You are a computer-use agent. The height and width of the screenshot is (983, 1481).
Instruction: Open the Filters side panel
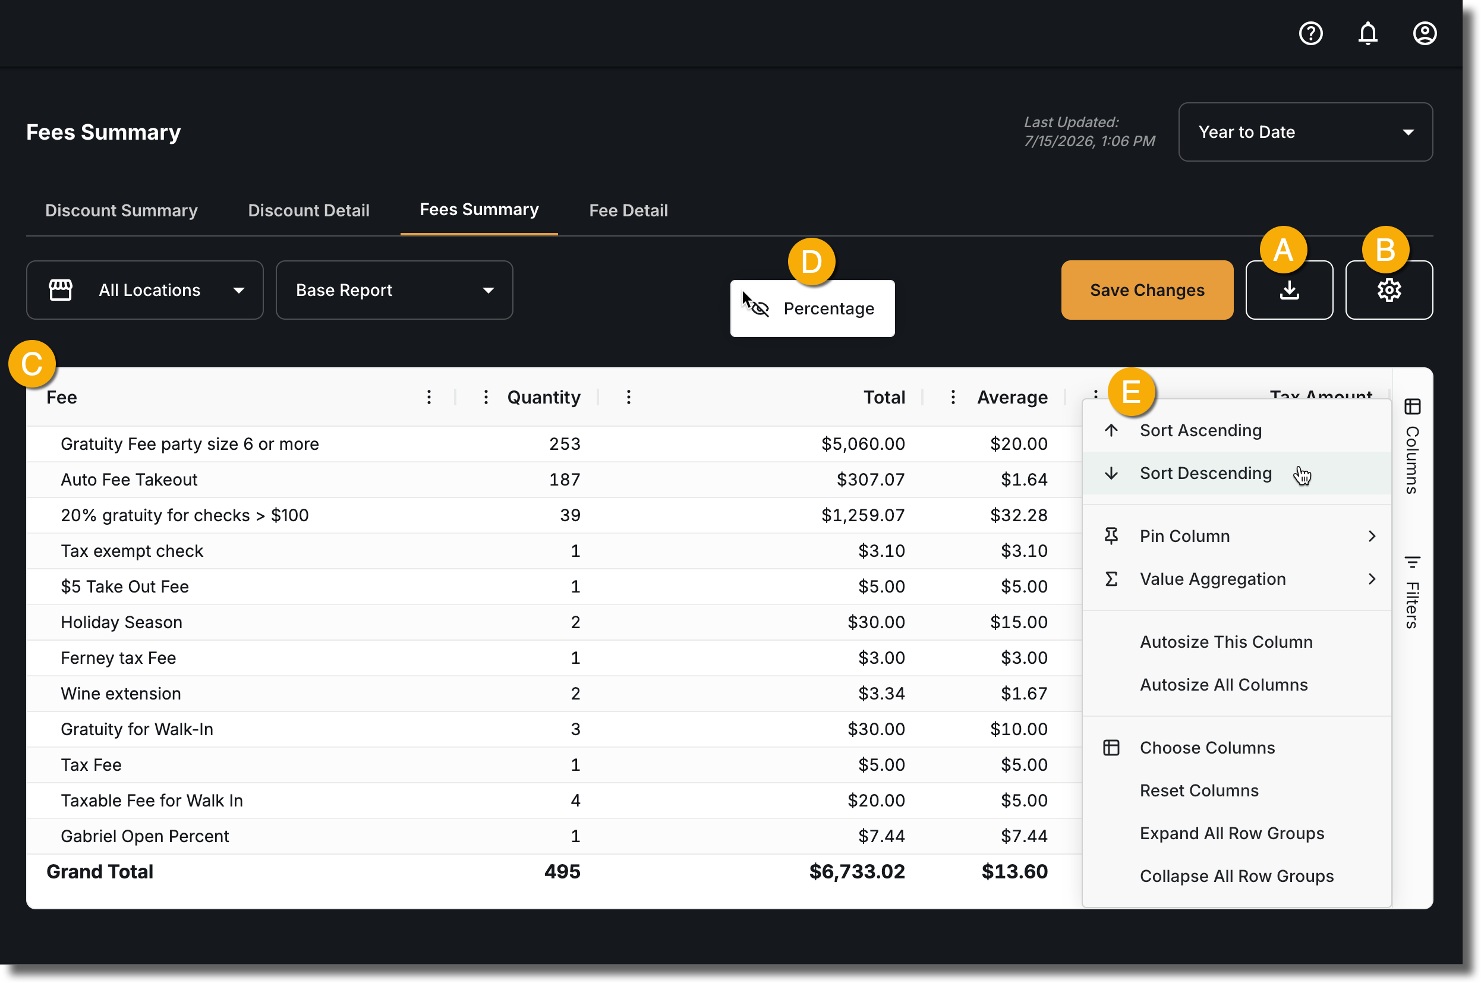point(1412,592)
